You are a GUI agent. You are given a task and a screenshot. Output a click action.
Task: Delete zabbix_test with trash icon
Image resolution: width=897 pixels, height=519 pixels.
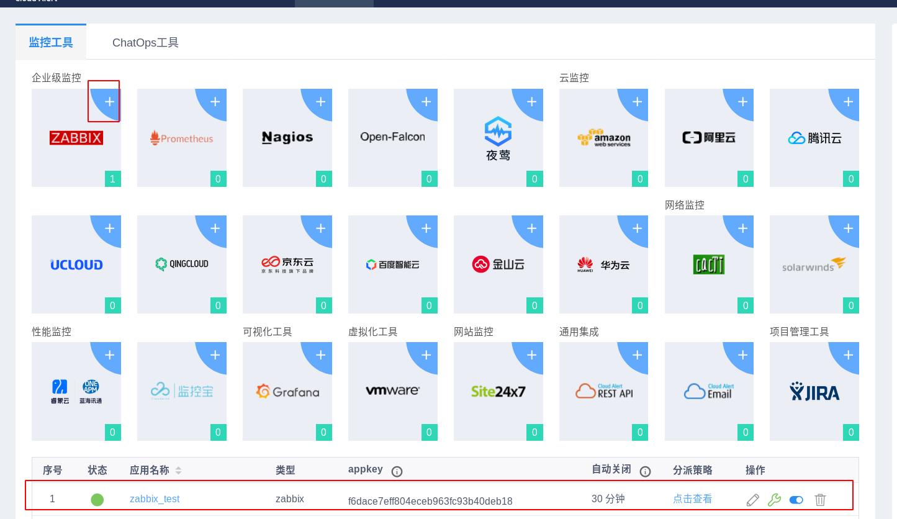(820, 500)
